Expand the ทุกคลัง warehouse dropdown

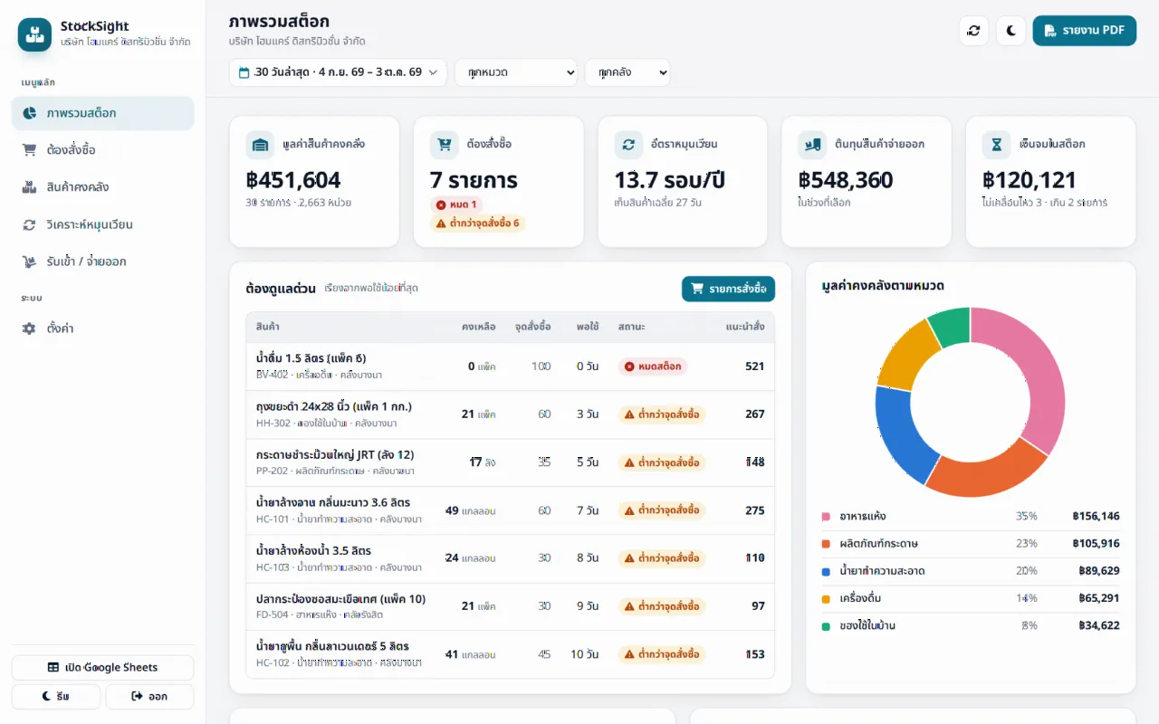(x=627, y=72)
